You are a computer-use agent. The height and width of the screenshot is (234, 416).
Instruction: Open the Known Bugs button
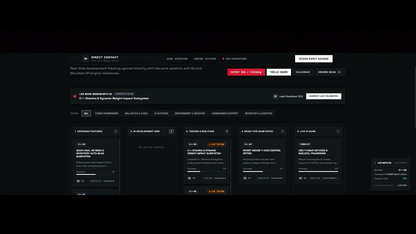point(330,72)
